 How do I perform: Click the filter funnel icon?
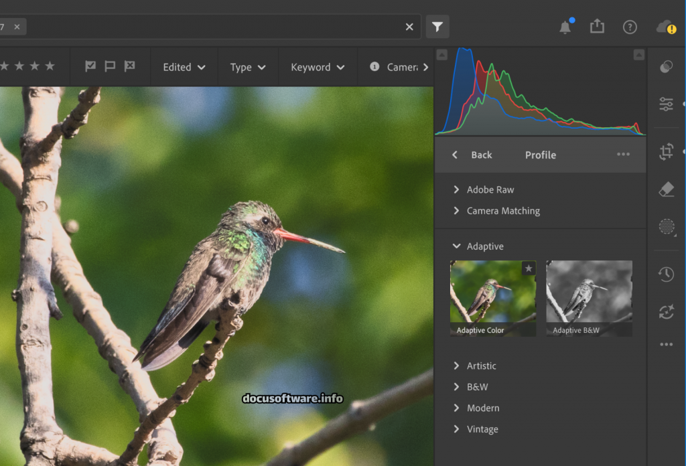pyautogui.click(x=437, y=27)
